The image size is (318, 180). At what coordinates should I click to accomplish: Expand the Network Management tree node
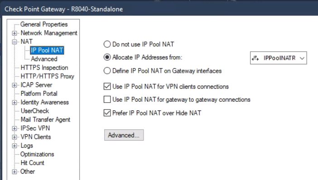pos(14,33)
